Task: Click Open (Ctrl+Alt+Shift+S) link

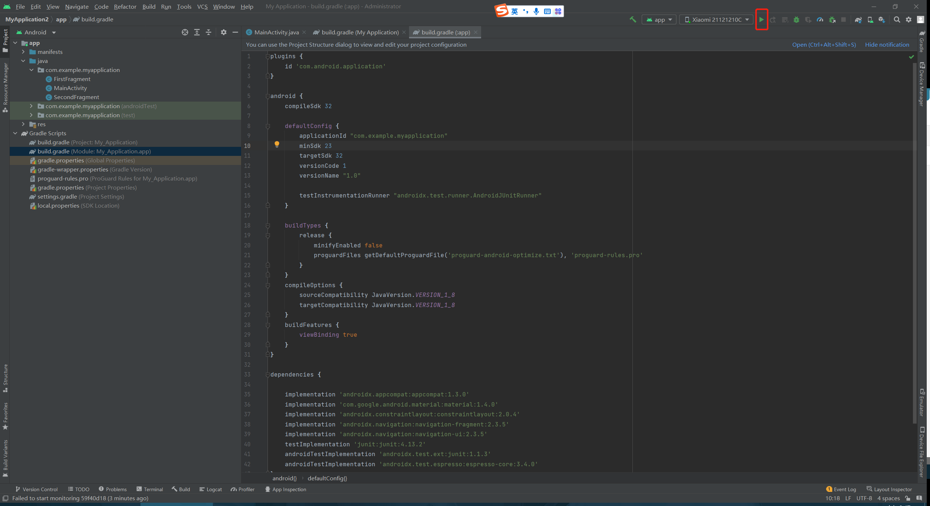Action: coord(824,45)
